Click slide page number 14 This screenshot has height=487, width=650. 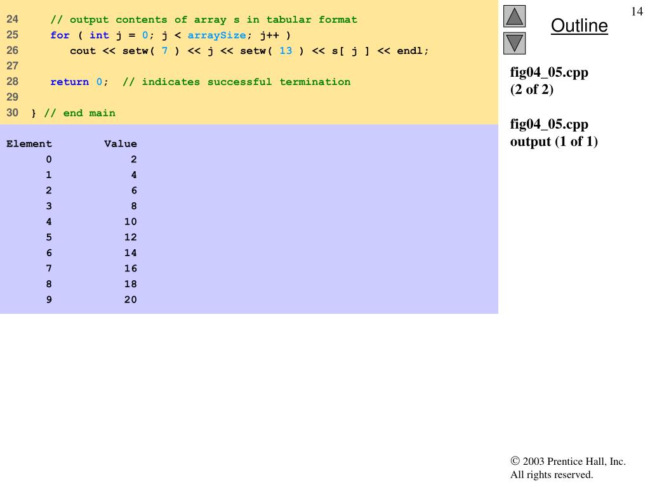click(637, 11)
